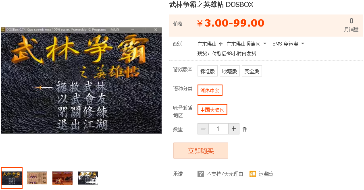
Task: Select the 收藏版 game version
Action: pos(230,71)
